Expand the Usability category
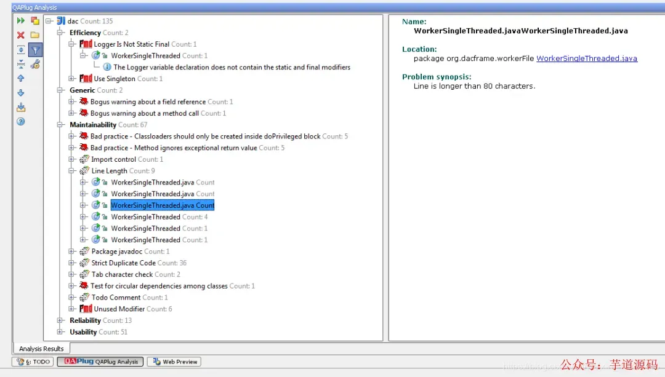 [60, 331]
